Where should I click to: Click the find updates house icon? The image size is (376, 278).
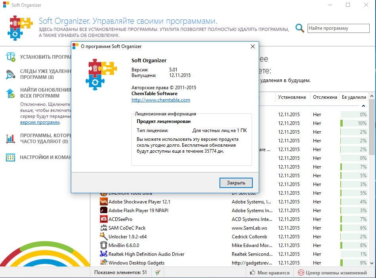click(x=10, y=93)
